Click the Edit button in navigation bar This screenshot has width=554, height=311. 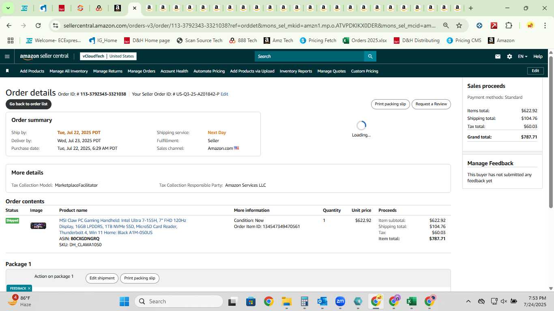pyautogui.click(x=535, y=71)
